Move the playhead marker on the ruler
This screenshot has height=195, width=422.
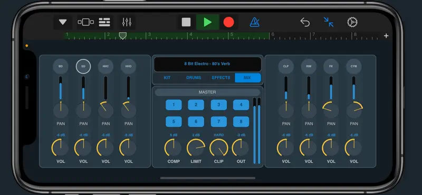[123, 36]
